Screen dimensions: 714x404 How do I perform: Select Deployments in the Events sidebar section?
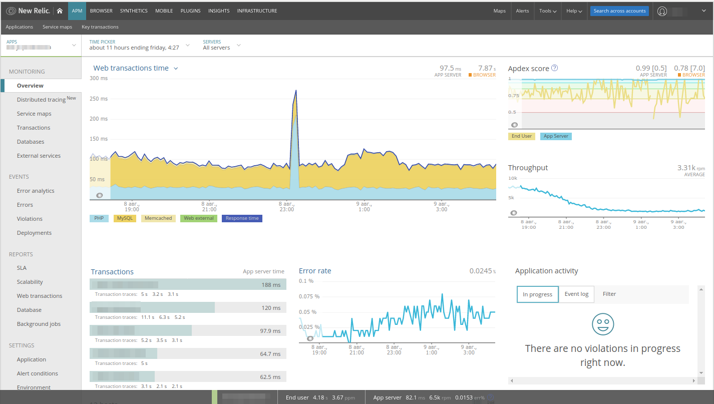[34, 232]
